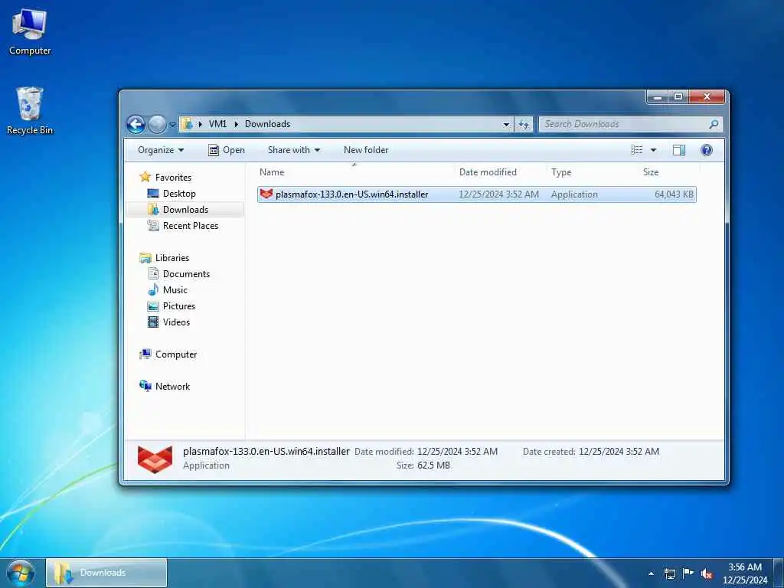Click the large plasmafox icon in details pane
The height and width of the screenshot is (588, 784).
point(155,459)
